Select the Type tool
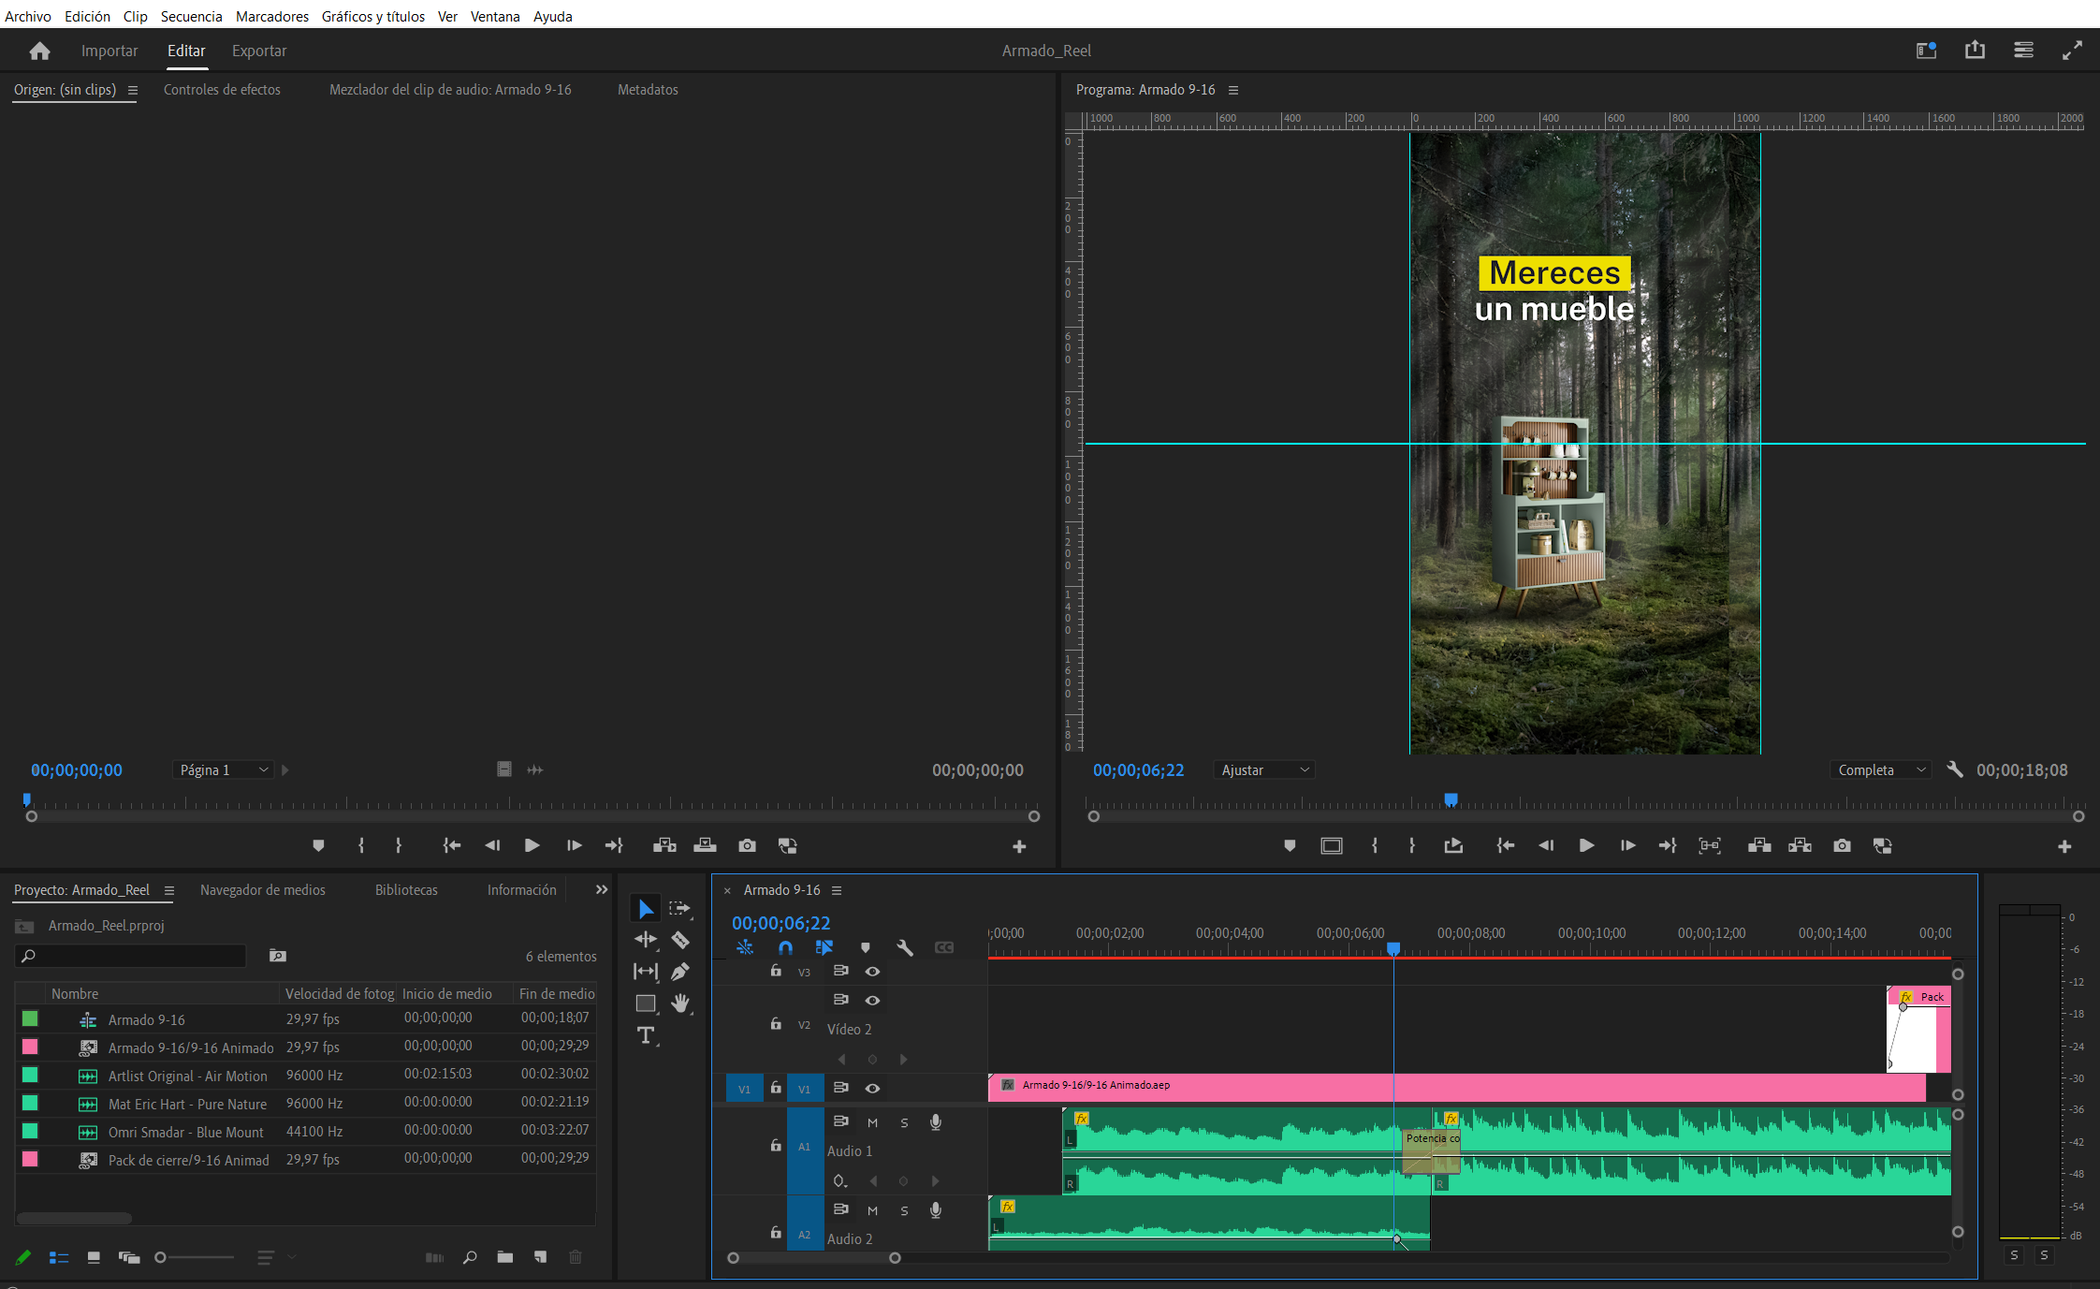 (x=645, y=1035)
